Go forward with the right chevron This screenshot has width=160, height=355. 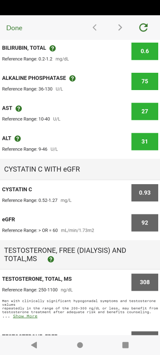[120, 28]
